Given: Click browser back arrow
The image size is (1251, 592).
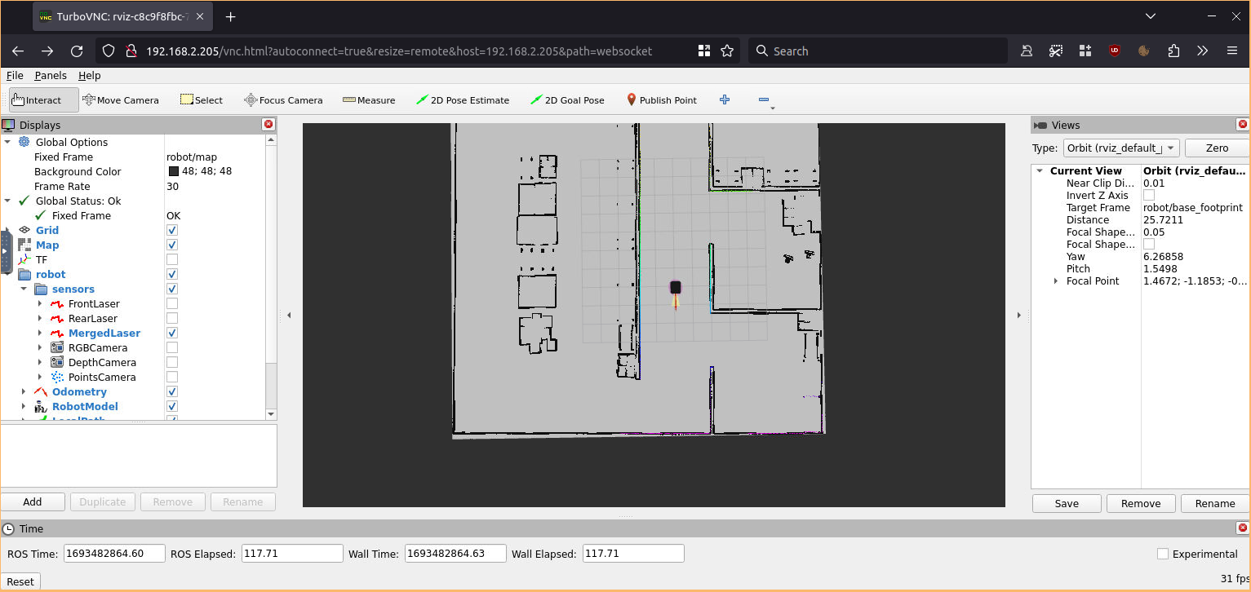Looking at the screenshot, I should (x=18, y=51).
